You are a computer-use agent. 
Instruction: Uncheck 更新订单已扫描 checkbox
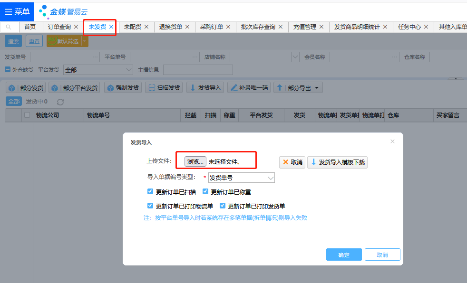click(x=150, y=192)
